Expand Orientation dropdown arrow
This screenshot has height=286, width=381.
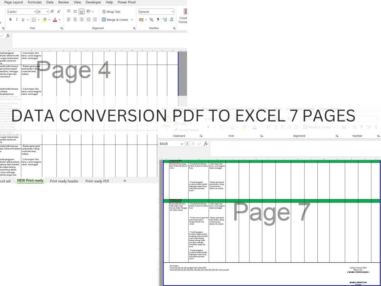coord(93,12)
